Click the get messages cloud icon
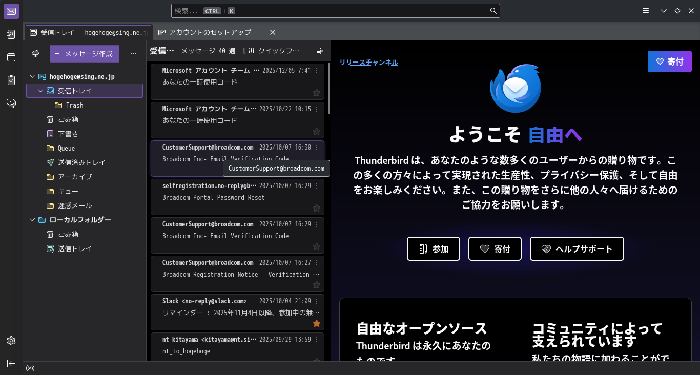This screenshot has height=375, width=700. coord(35,54)
